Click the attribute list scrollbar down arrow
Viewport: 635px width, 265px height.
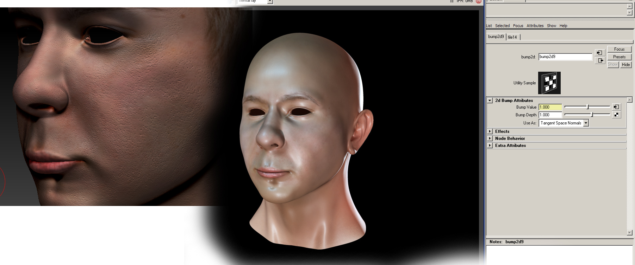pyautogui.click(x=630, y=233)
